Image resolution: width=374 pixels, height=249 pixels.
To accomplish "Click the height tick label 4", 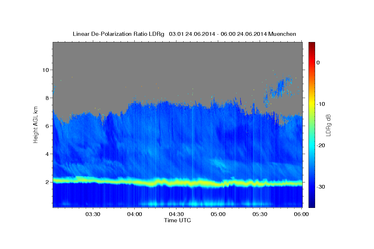I will [47, 154].
